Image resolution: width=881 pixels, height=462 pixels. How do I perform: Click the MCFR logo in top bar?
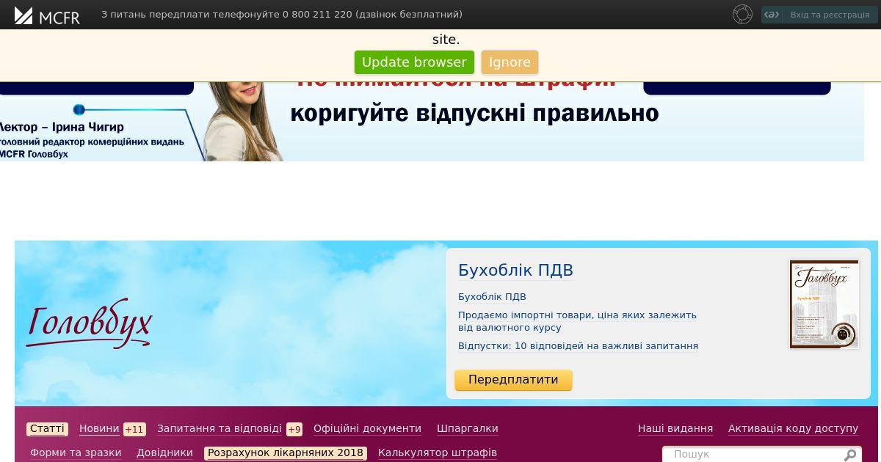[x=47, y=15]
